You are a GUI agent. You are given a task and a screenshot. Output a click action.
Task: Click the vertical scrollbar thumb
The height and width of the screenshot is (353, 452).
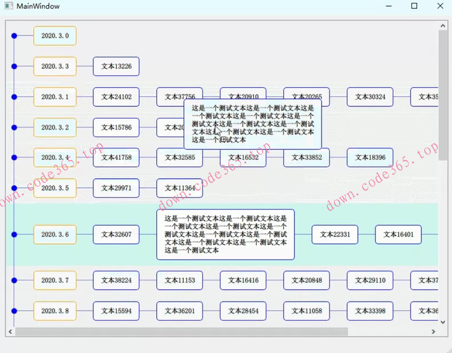click(443, 91)
